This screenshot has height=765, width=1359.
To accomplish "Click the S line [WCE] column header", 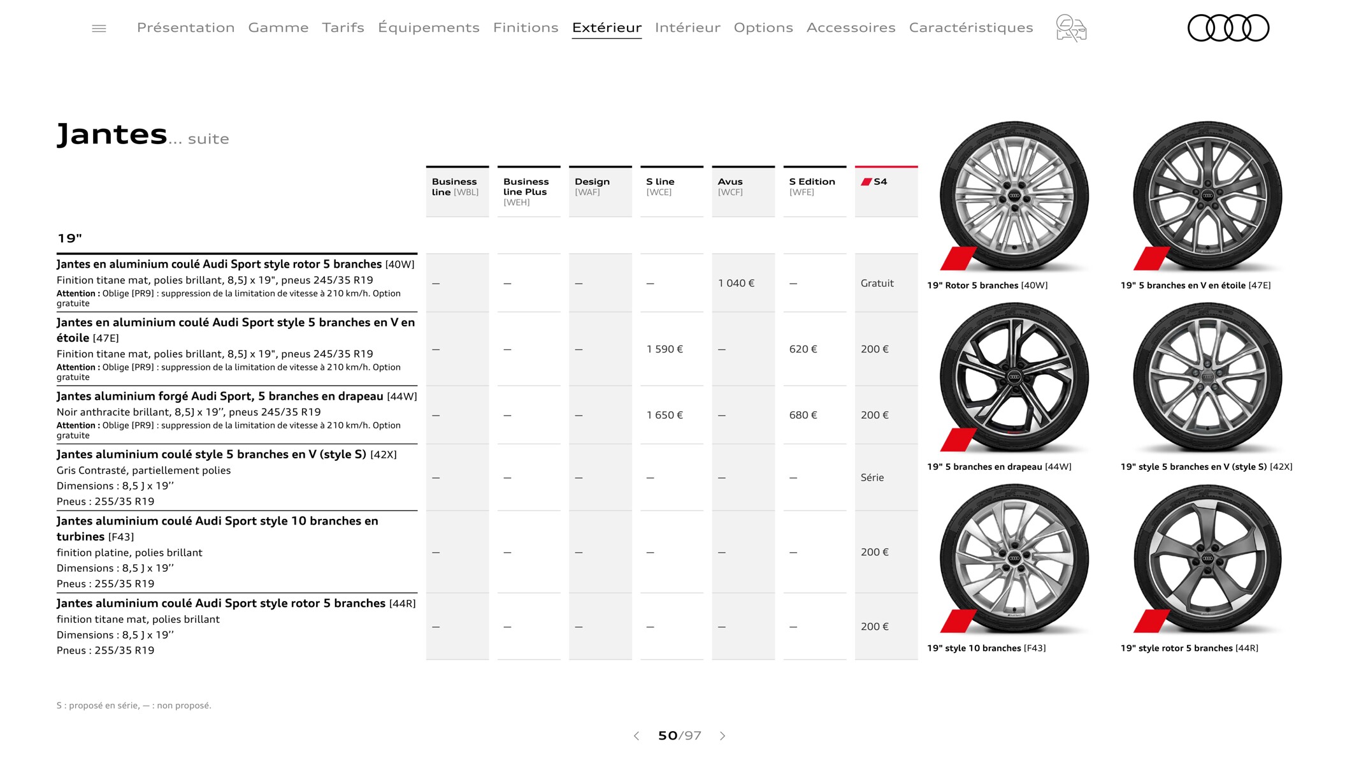I will pos(672,191).
